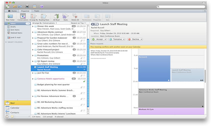Open the Rules ribbon icon
The height and width of the screenshot is (126, 211).
click(x=65, y=16)
